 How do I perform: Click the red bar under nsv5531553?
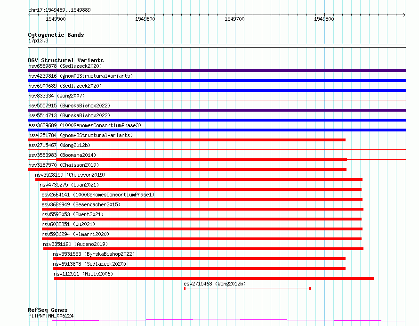click(x=199, y=259)
